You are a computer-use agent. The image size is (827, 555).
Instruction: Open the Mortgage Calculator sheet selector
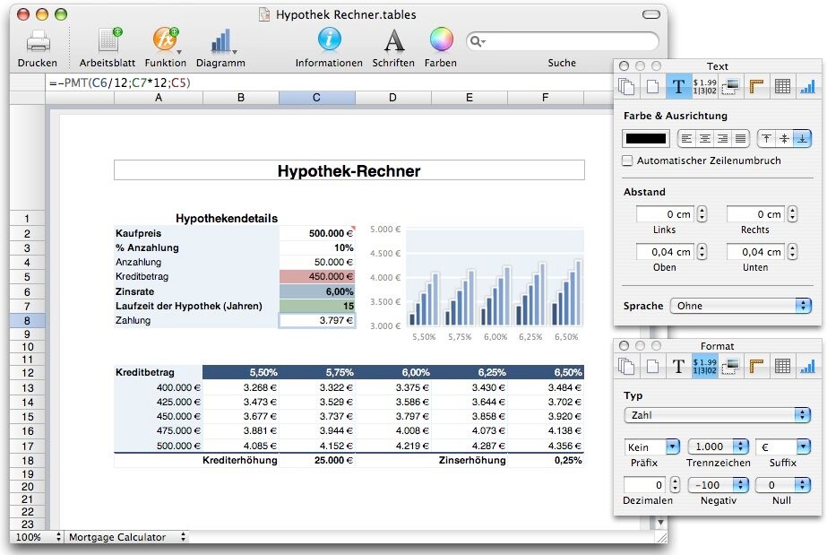(x=127, y=537)
